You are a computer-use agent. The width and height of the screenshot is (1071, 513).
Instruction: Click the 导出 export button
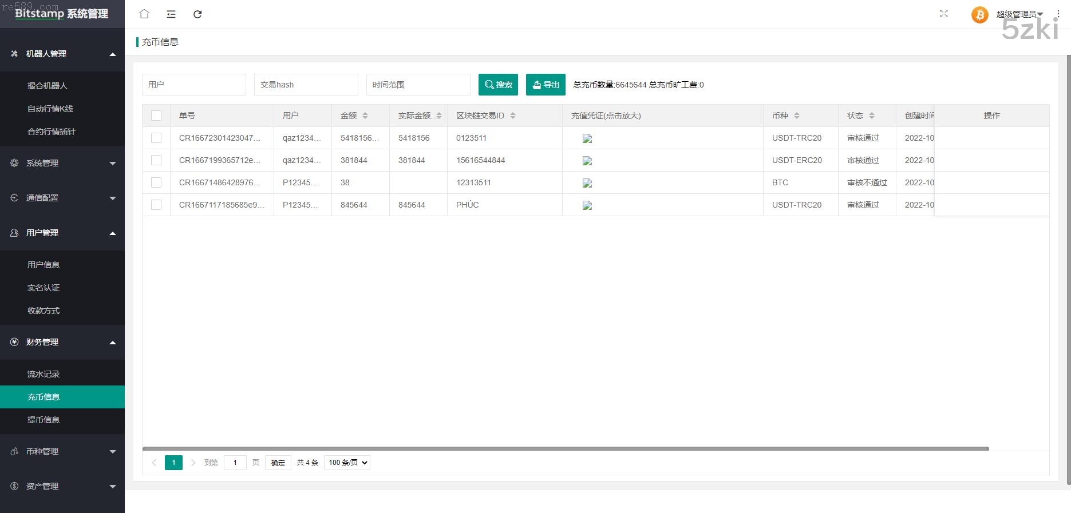(546, 85)
